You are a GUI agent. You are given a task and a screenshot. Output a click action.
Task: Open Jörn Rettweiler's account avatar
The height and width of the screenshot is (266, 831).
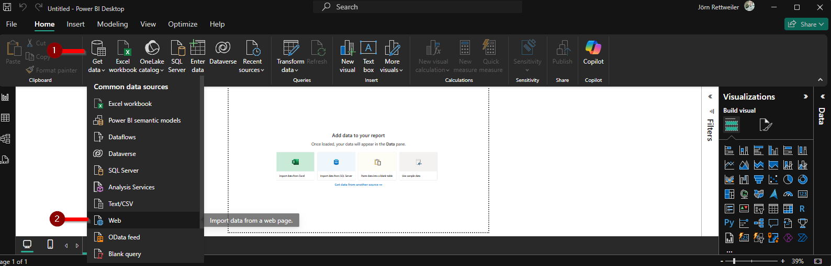coord(749,6)
